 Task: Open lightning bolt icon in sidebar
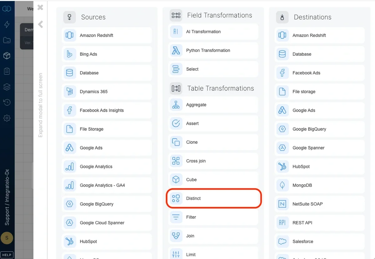(7, 24)
